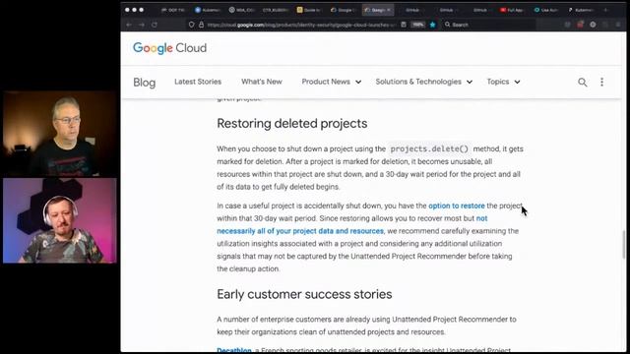Click the red extension icon in toolbar
The image size is (630, 354).
[x=580, y=25]
